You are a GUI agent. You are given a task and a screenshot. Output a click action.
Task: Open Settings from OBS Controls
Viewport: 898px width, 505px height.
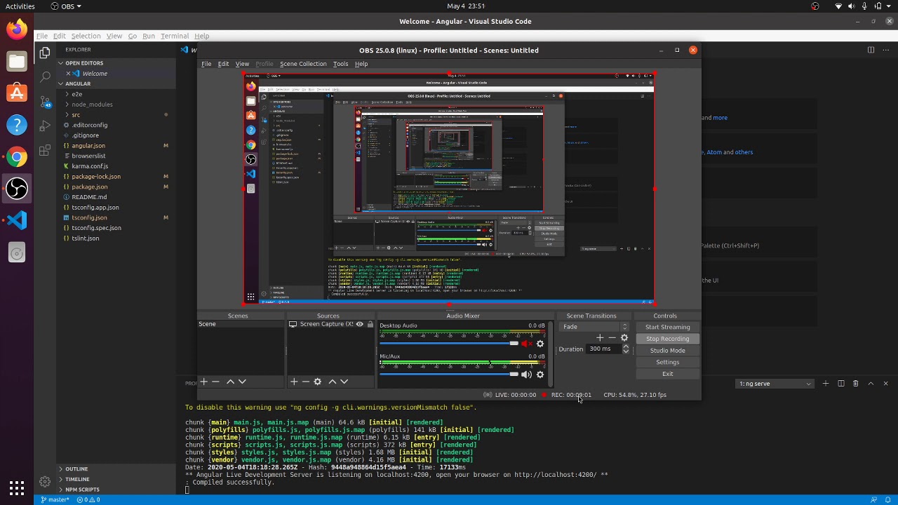[x=667, y=362]
